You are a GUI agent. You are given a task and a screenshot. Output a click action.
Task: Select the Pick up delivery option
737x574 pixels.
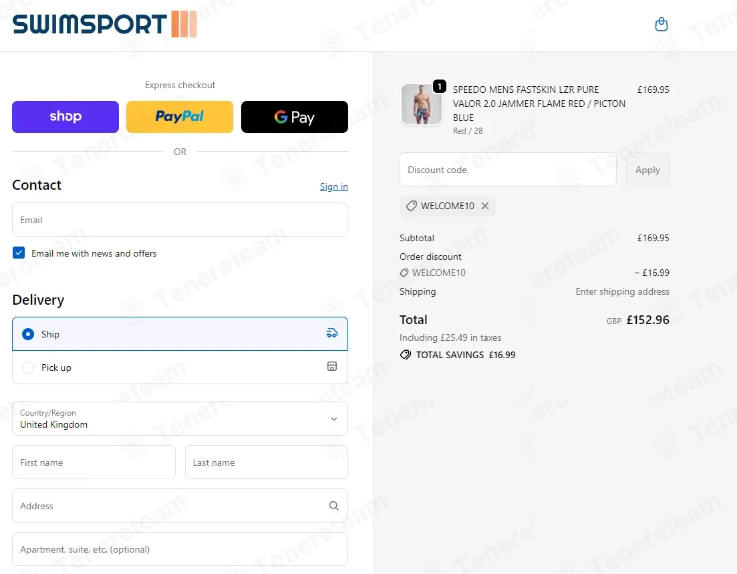pyautogui.click(x=180, y=367)
